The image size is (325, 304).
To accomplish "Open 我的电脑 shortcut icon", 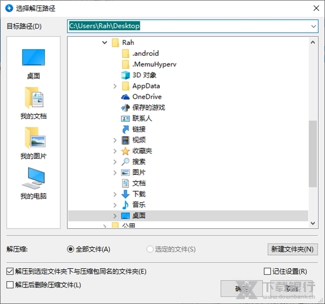I will coord(34,178).
